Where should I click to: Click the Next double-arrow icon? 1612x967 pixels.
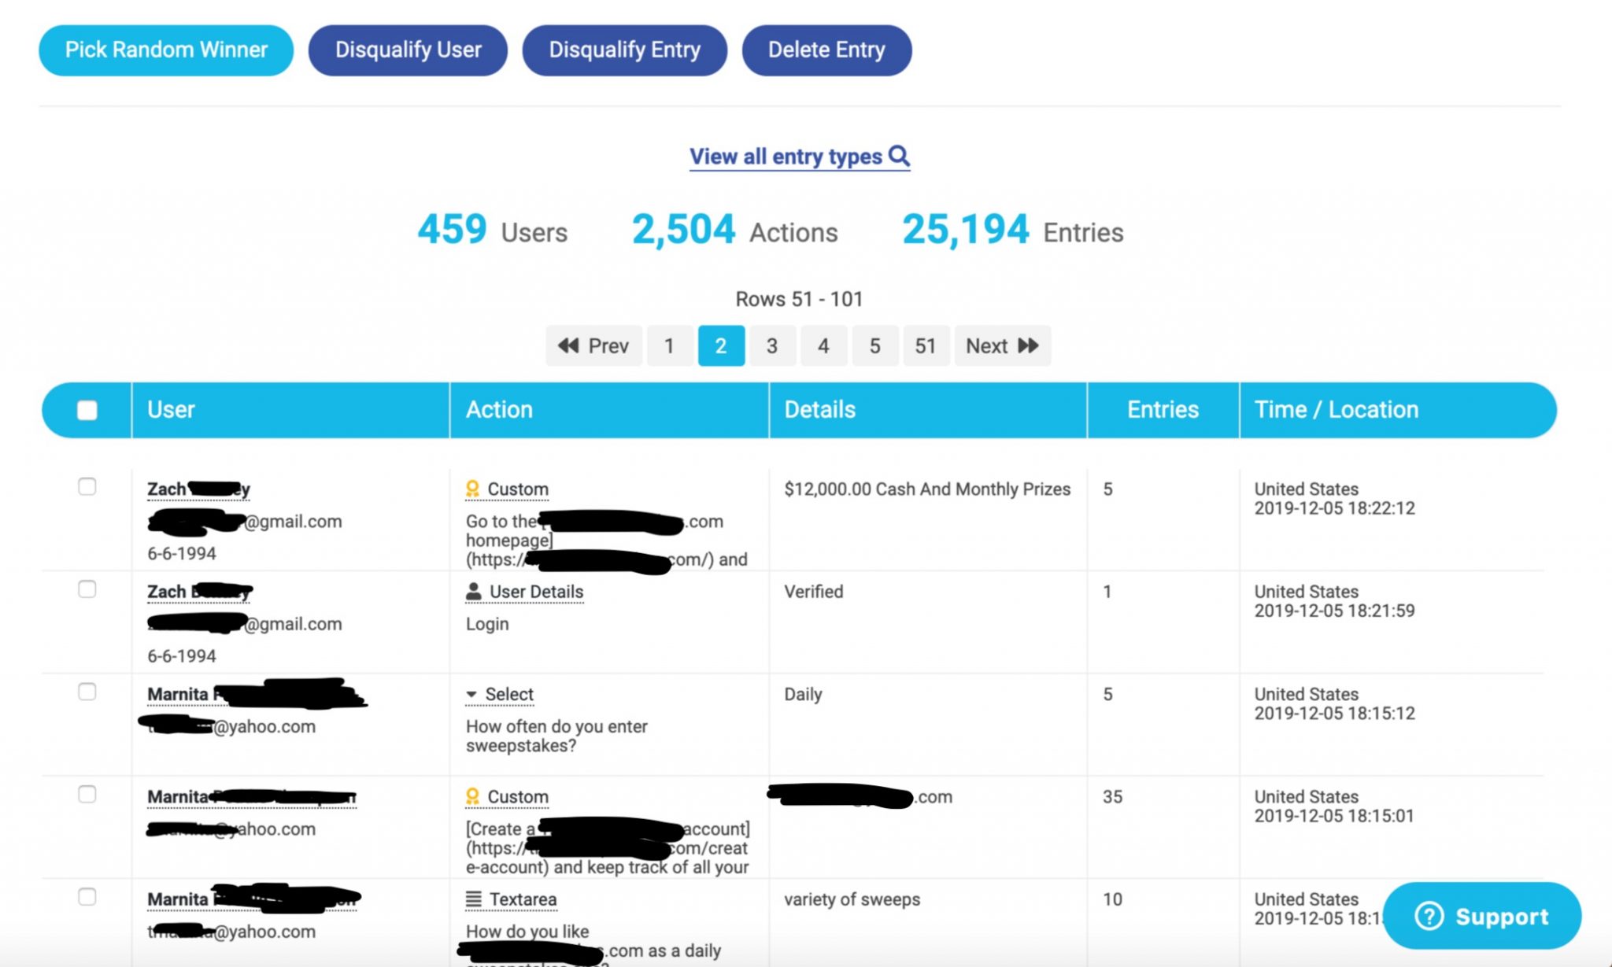1027,345
